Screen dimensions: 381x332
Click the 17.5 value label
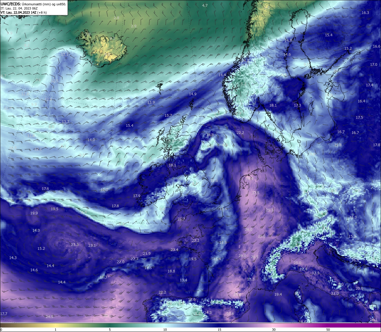tap(359, 118)
